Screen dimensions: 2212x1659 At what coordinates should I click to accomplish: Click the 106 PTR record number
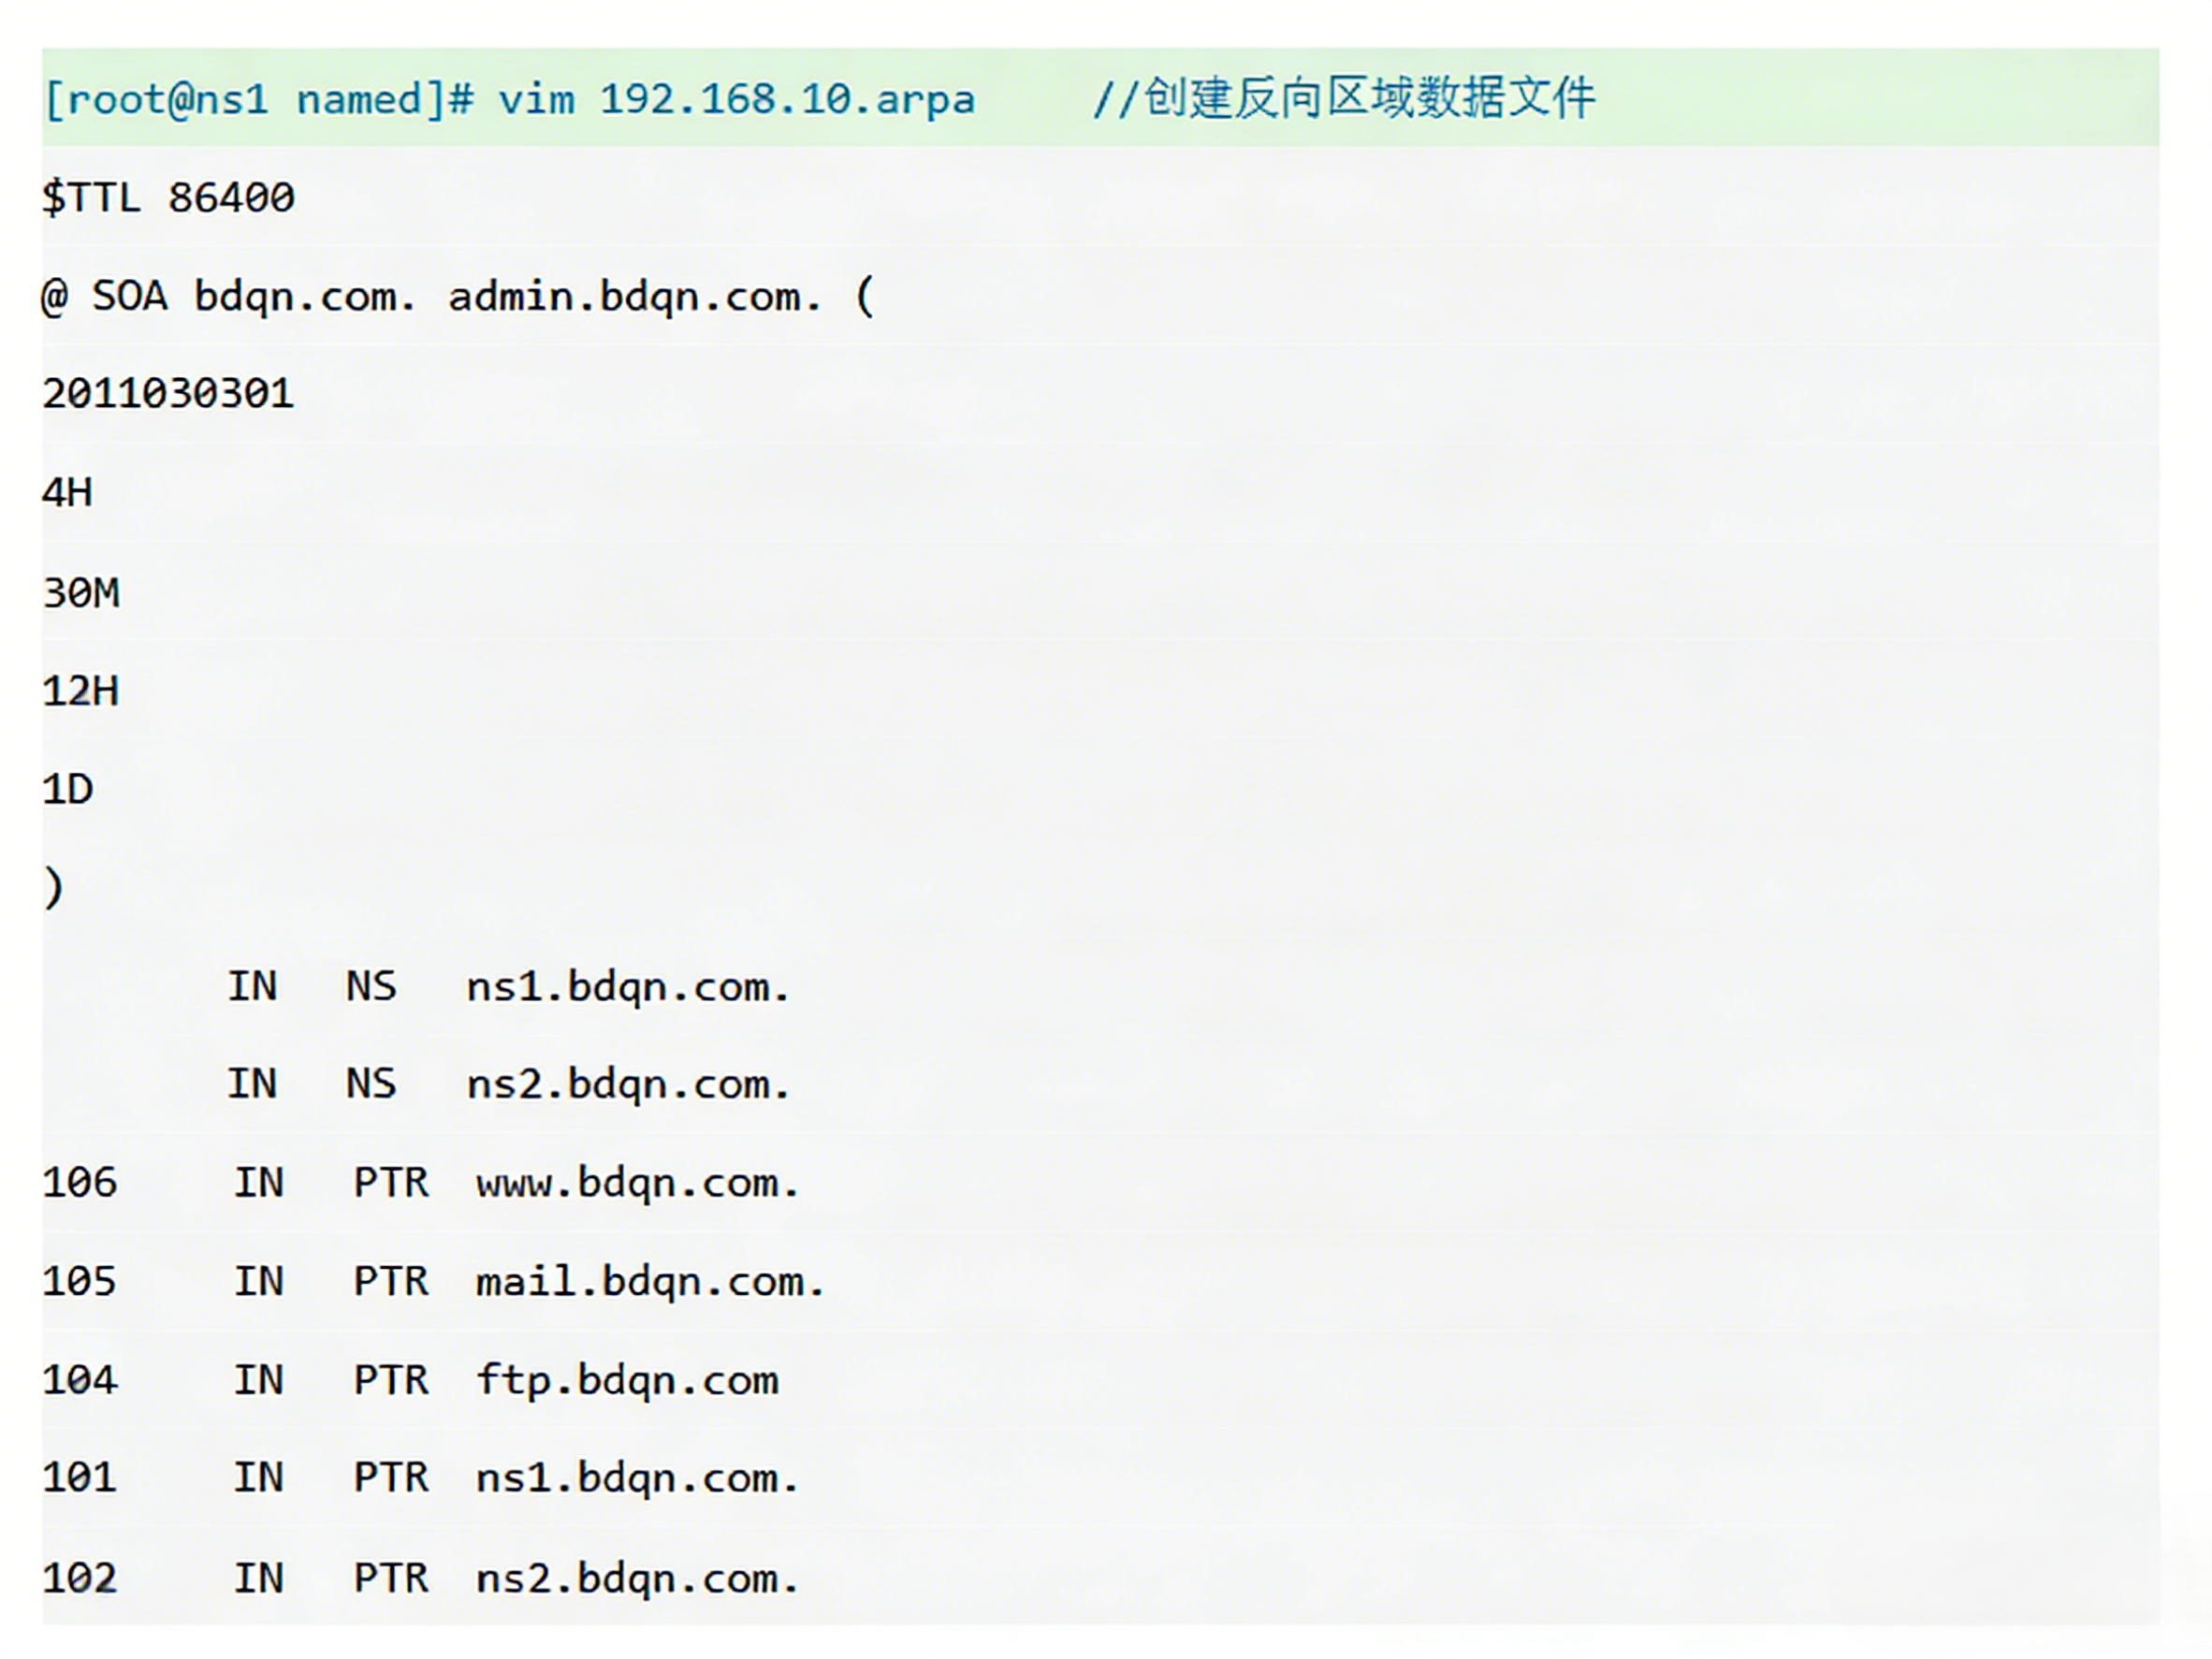(x=80, y=1184)
